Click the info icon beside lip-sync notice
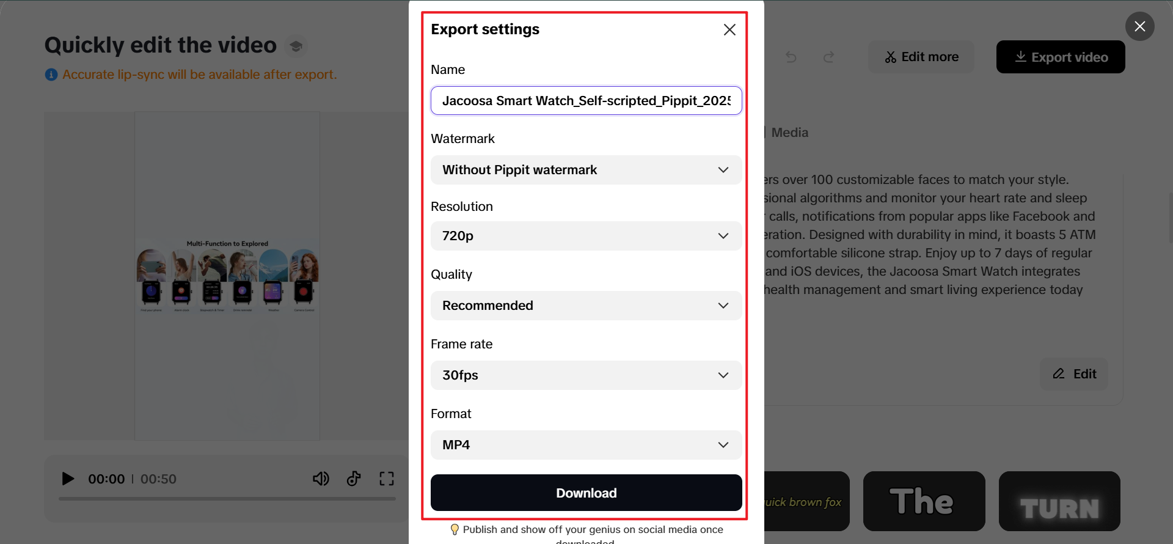Screen dimensions: 1173x544 click(x=51, y=75)
